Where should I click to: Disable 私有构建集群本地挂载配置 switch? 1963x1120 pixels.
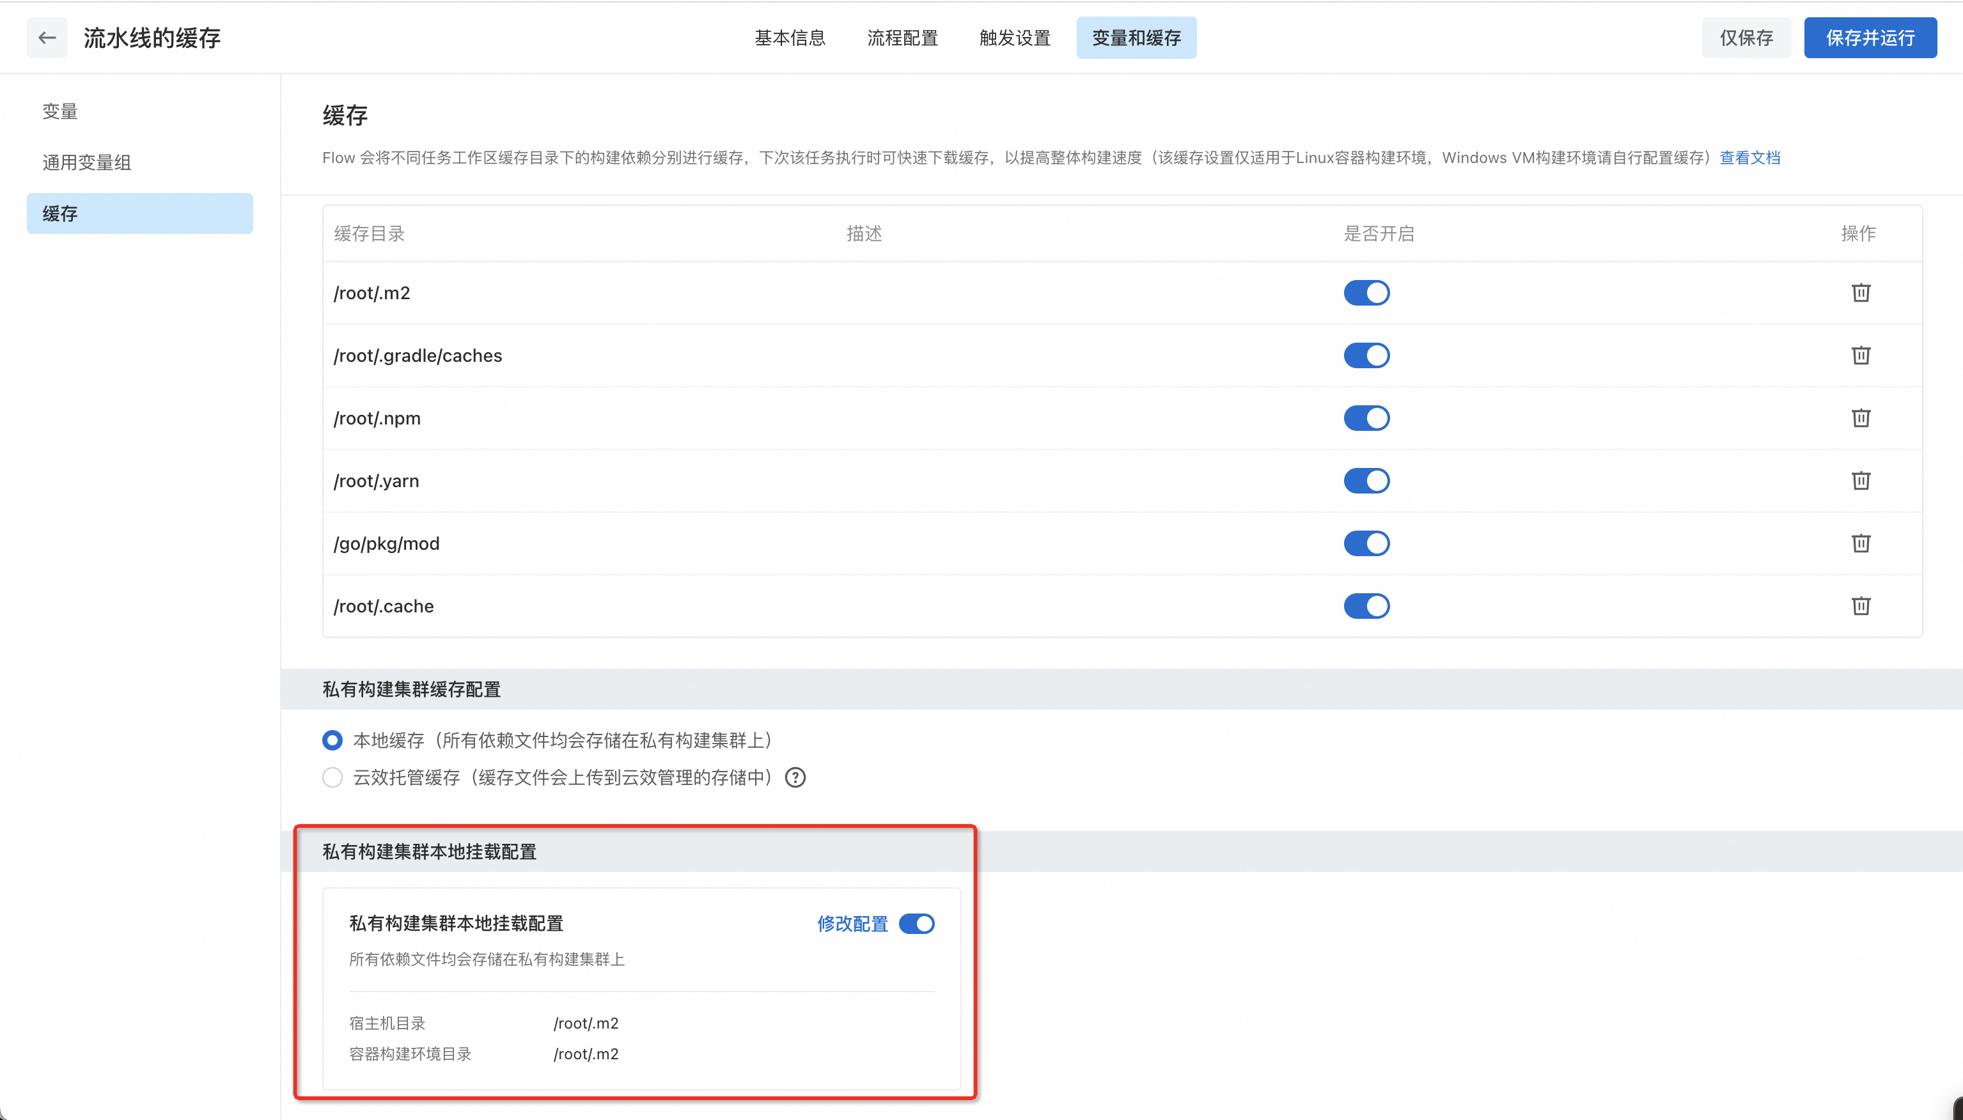point(917,924)
